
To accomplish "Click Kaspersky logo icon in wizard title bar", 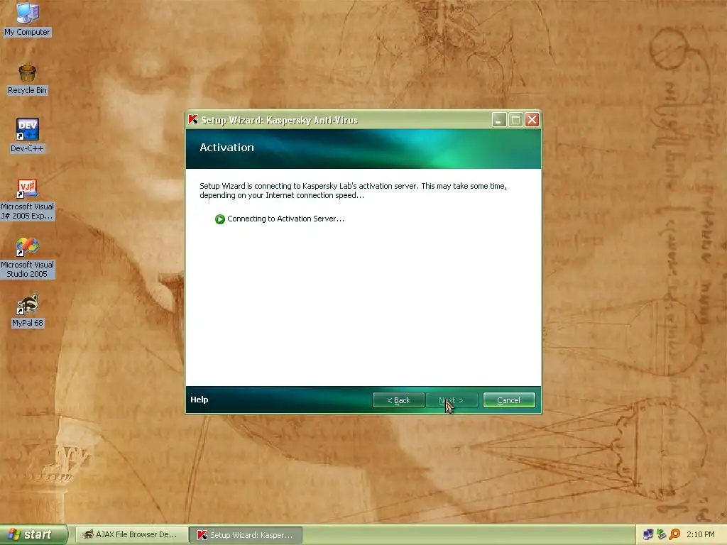I will point(193,119).
